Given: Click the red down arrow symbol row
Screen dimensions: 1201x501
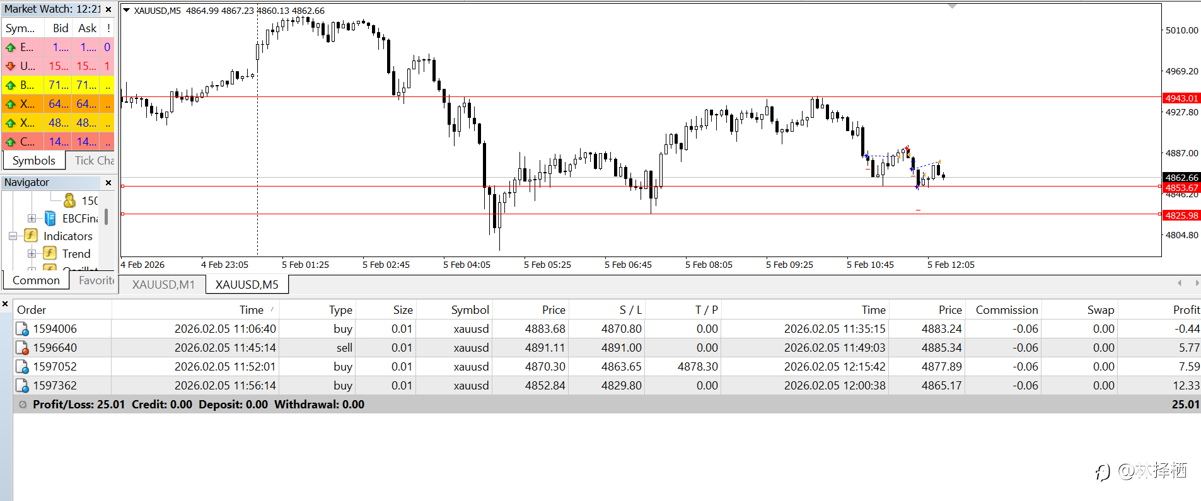Looking at the screenshot, I should point(58,66).
